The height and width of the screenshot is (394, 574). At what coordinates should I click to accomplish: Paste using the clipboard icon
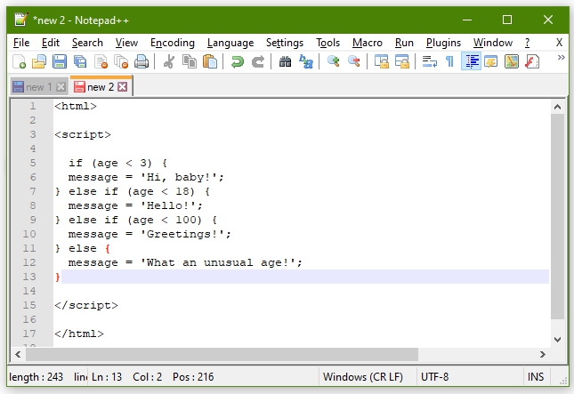click(210, 61)
